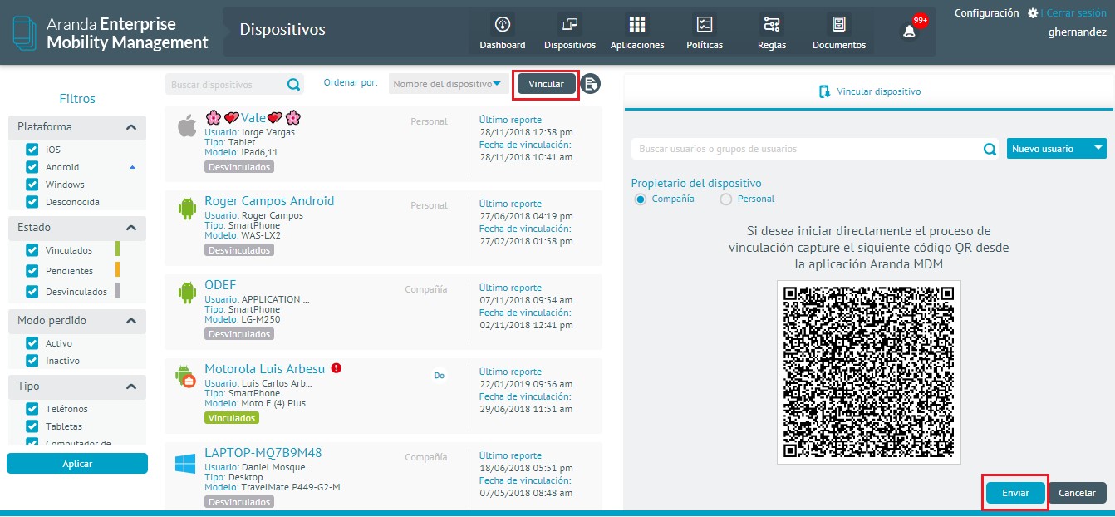Expand the Android versions arrow
This screenshot has width=1115, height=517.
[132, 167]
